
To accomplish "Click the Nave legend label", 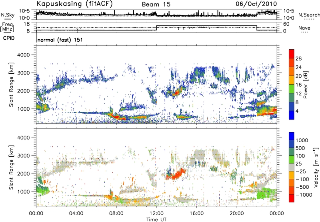I will 304,28.
